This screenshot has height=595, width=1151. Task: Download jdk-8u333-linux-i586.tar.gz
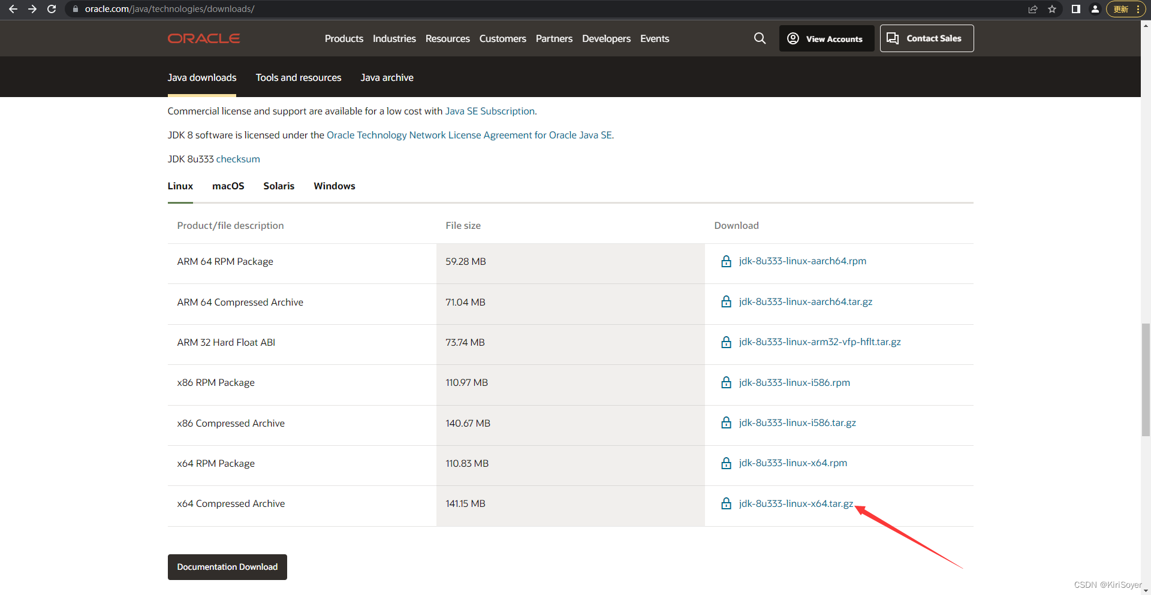point(797,423)
